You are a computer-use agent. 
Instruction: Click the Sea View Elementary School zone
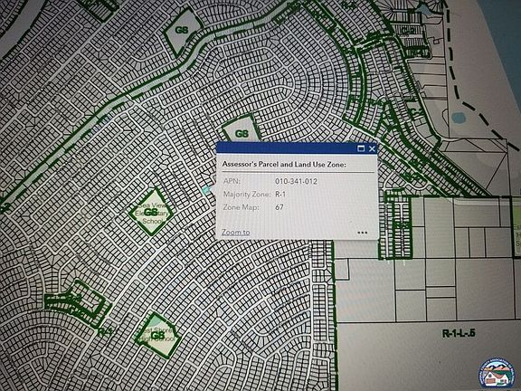click(x=151, y=212)
